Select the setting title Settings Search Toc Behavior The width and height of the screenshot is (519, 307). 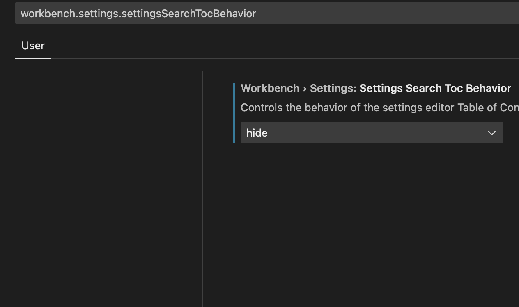point(436,88)
